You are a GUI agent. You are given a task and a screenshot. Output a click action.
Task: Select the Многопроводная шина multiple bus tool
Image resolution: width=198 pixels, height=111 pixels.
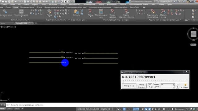point(101,13)
